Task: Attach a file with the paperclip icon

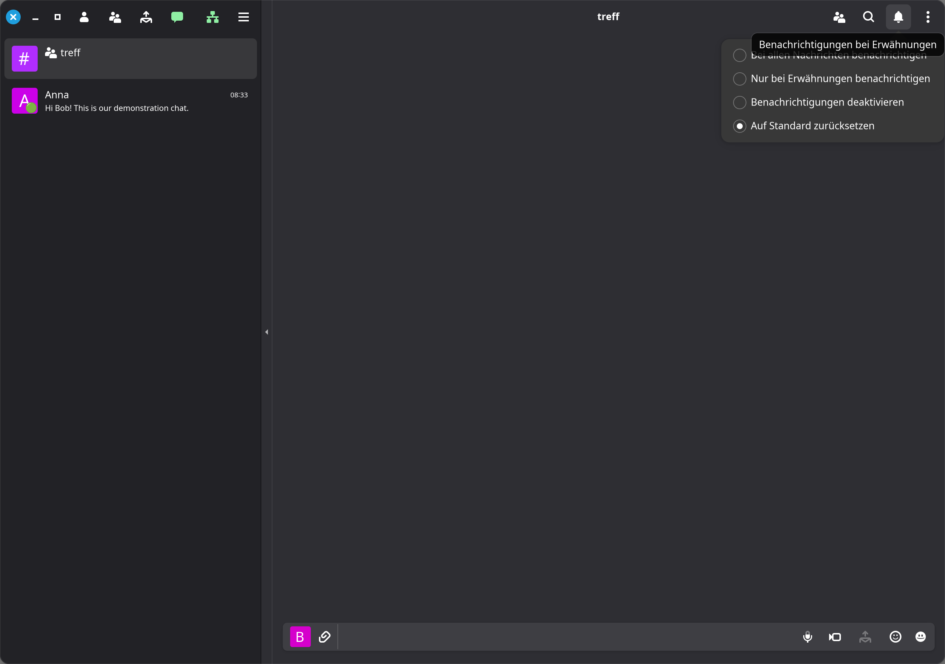Action: tap(324, 637)
